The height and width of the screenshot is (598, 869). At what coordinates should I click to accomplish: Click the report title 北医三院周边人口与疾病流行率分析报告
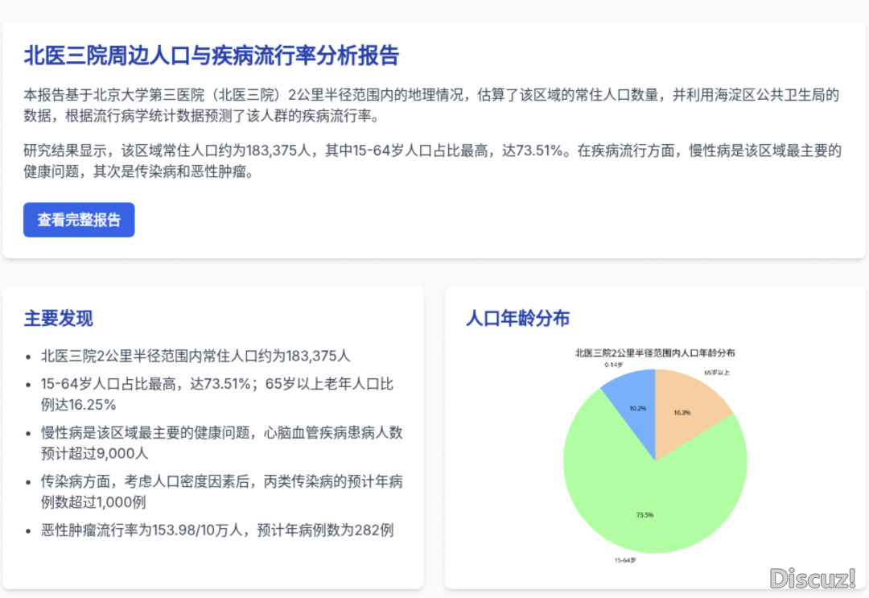click(211, 56)
